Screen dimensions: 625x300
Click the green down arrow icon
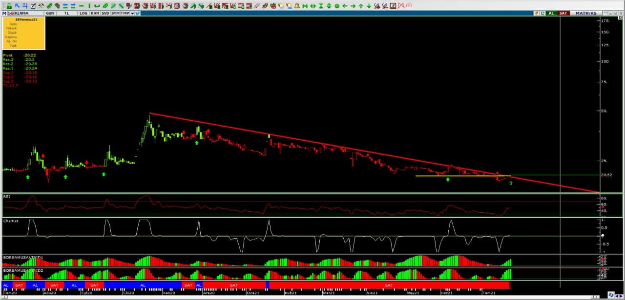point(369,6)
